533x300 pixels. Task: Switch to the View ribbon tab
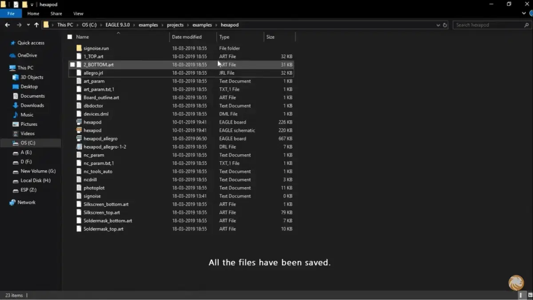click(78, 14)
